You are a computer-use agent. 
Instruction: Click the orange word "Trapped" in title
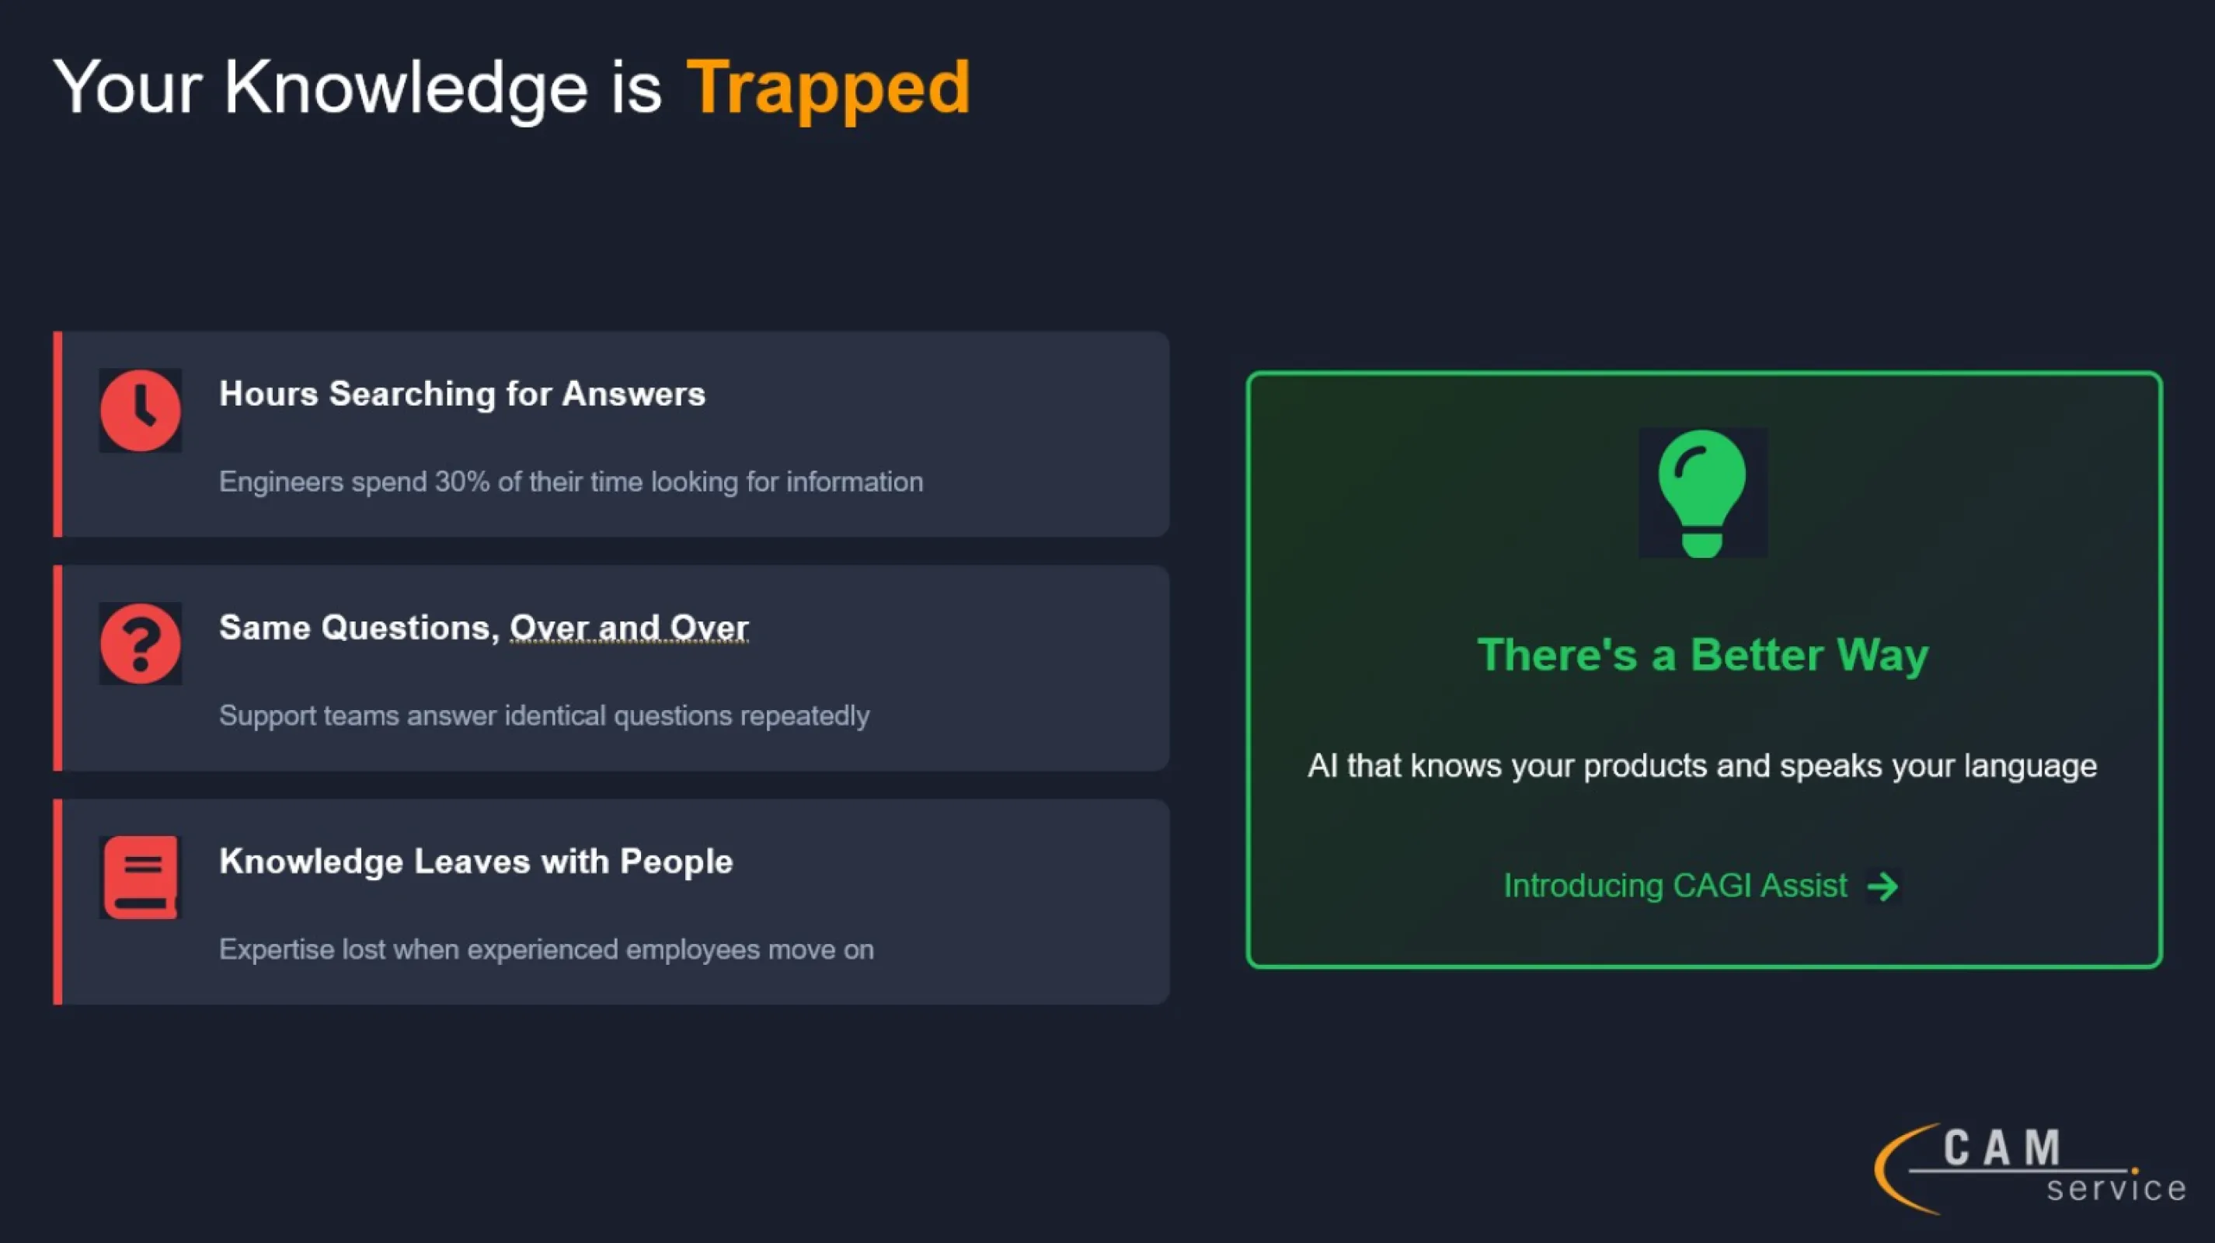click(x=828, y=88)
